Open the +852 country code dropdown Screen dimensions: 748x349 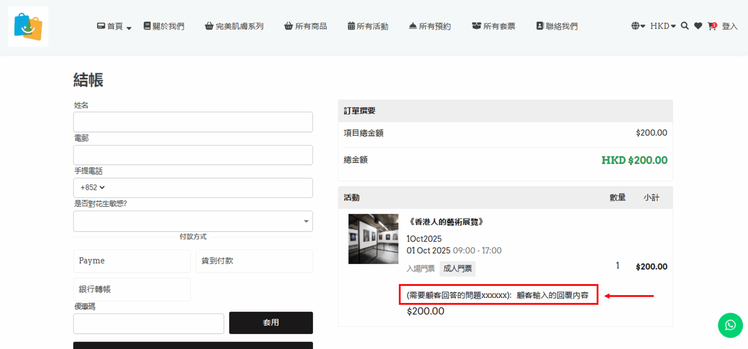pos(93,188)
